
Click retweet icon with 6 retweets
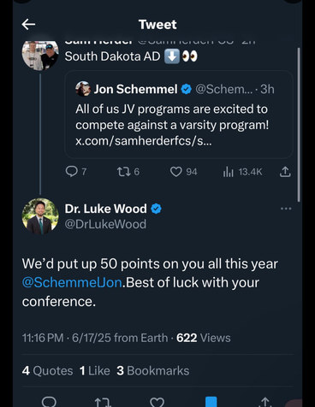pos(124,172)
